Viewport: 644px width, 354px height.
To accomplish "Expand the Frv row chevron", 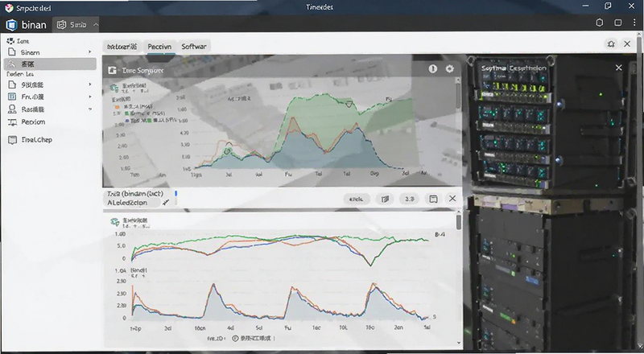I will pyautogui.click(x=90, y=97).
